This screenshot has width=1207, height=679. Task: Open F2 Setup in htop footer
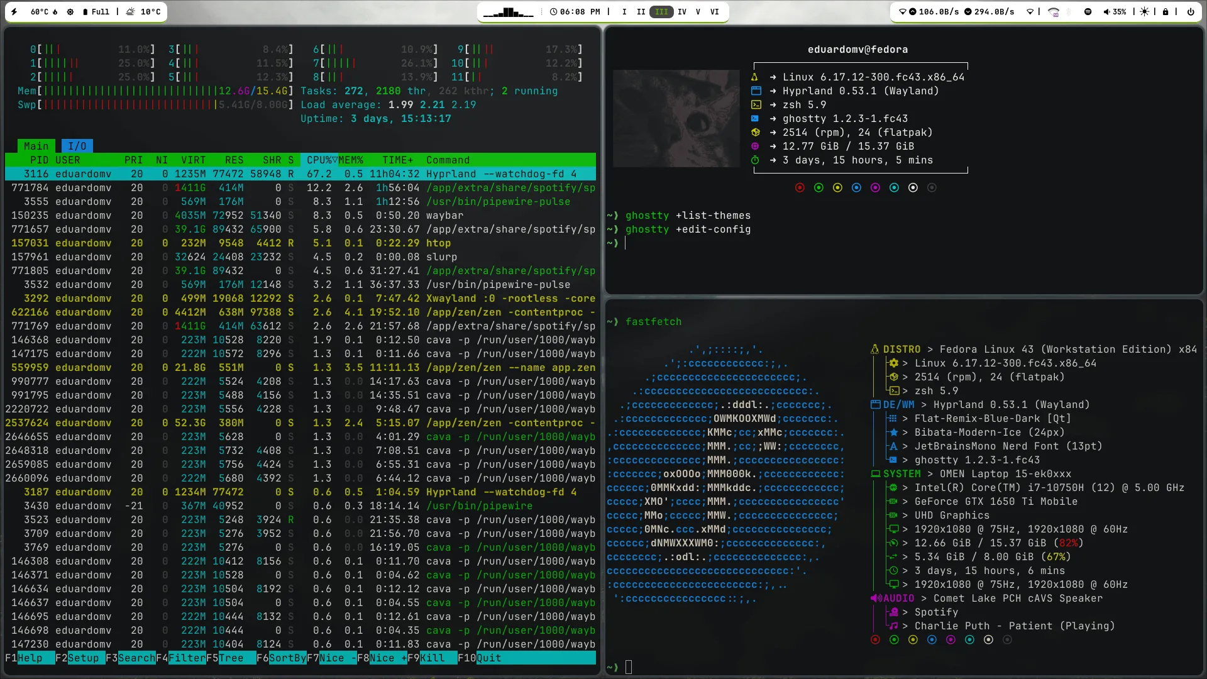83,658
